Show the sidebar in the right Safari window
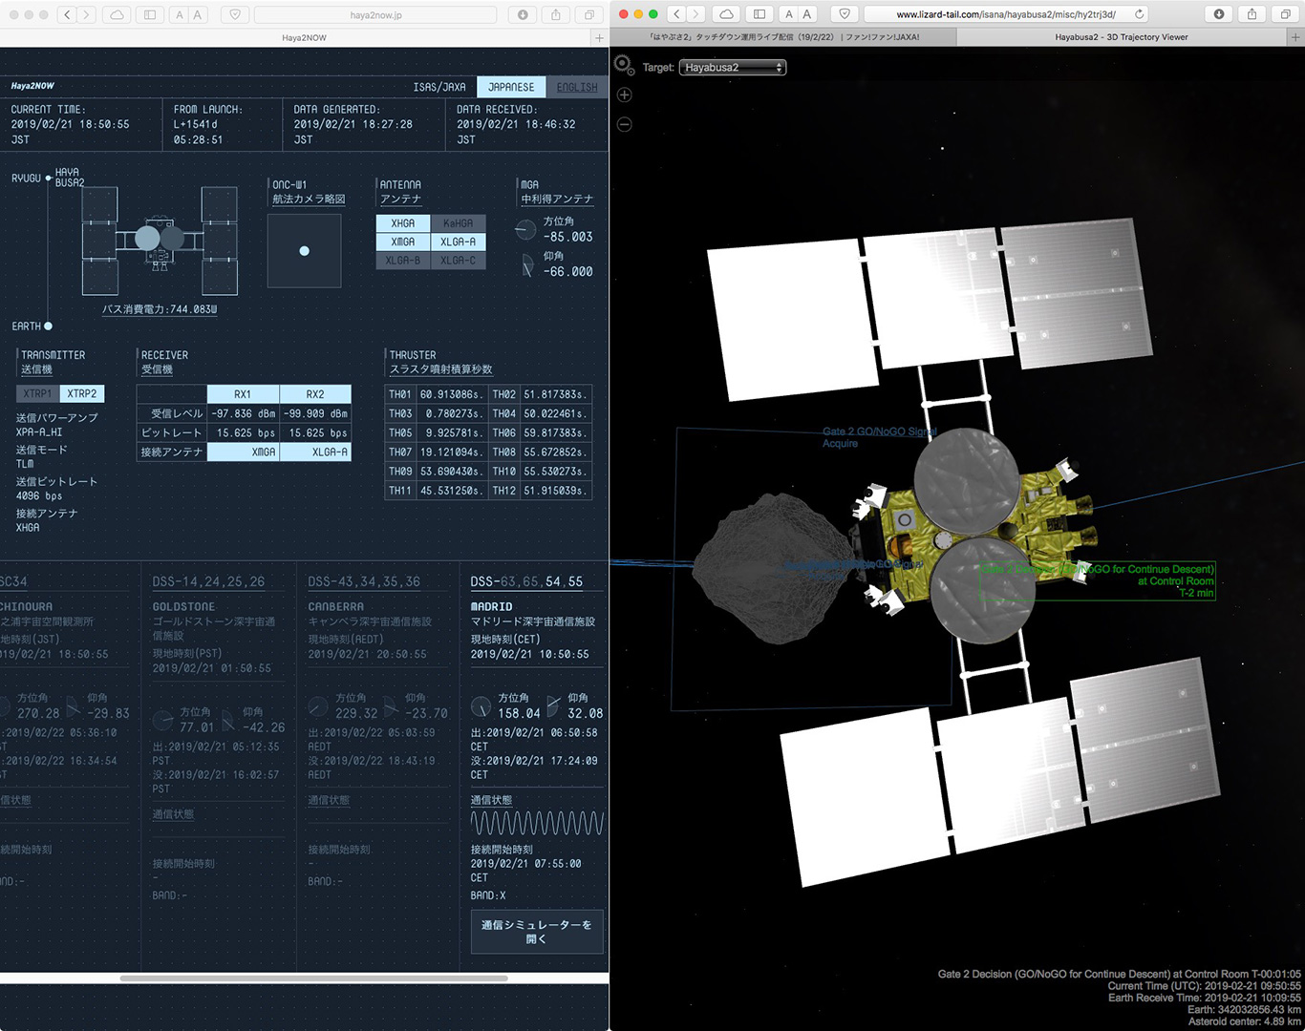The width and height of the screenshot is (1305, 1031). pos(759,14)
